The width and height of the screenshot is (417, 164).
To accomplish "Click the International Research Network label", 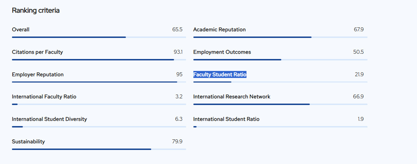I will tap(232, 97).
